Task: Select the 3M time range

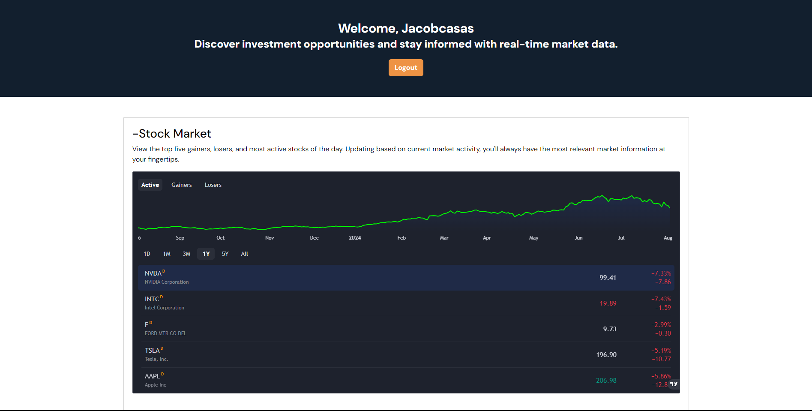Action: point(186,254)
